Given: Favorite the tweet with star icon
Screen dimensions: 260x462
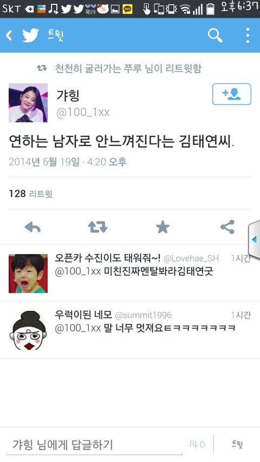Looking at the screenshot, I should (162, 227).
